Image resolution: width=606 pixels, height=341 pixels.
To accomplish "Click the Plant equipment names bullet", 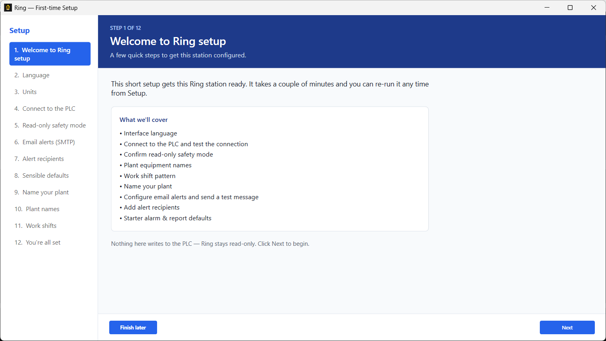I will pyautogui.click(x=155, y=165).
